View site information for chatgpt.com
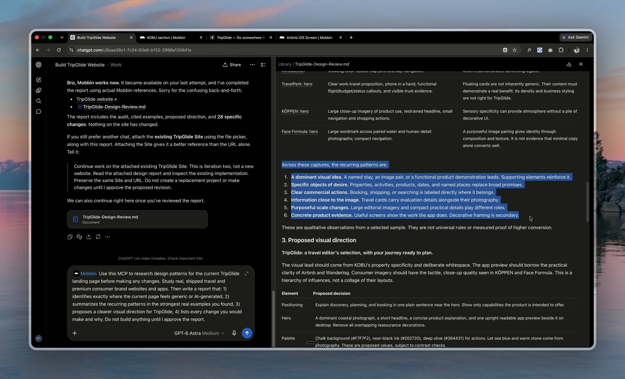625x379 pixels. click(x=71, y=50)
